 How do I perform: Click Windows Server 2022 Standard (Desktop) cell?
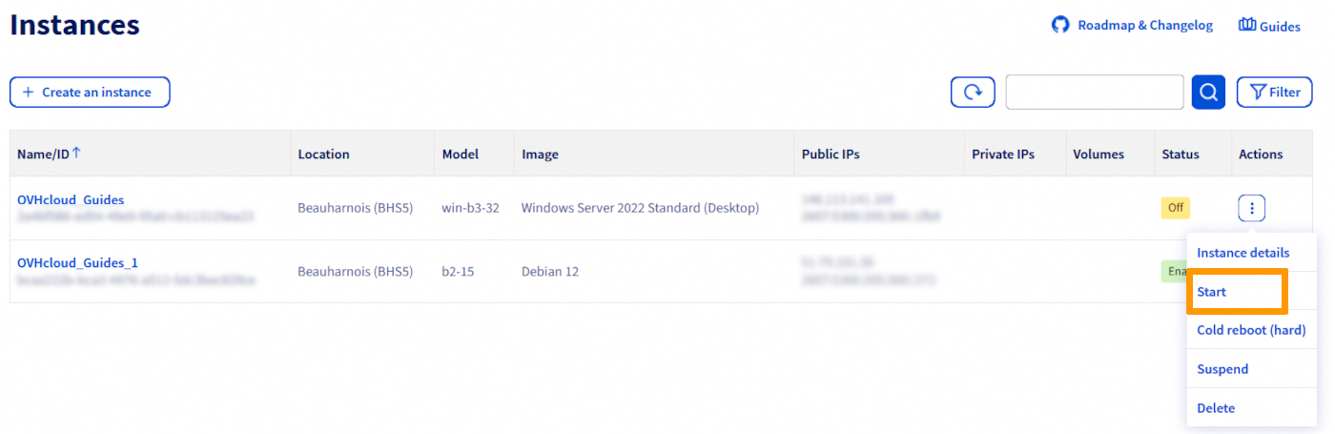click(640, 208)
